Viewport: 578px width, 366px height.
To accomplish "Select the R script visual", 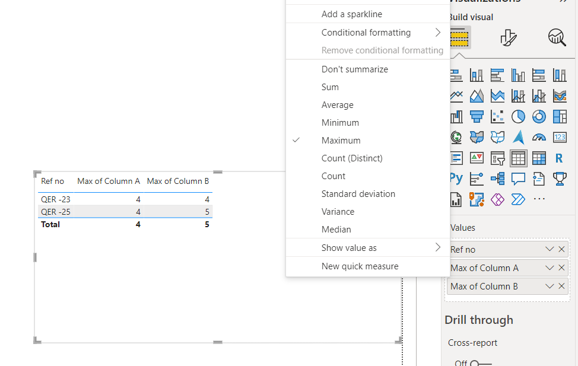I will click(560, 158).
